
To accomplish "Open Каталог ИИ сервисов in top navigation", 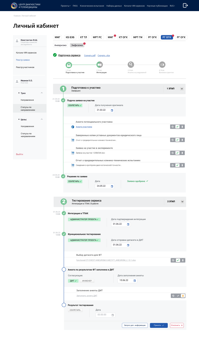I will pyautogui.click(x=134, y=6).
